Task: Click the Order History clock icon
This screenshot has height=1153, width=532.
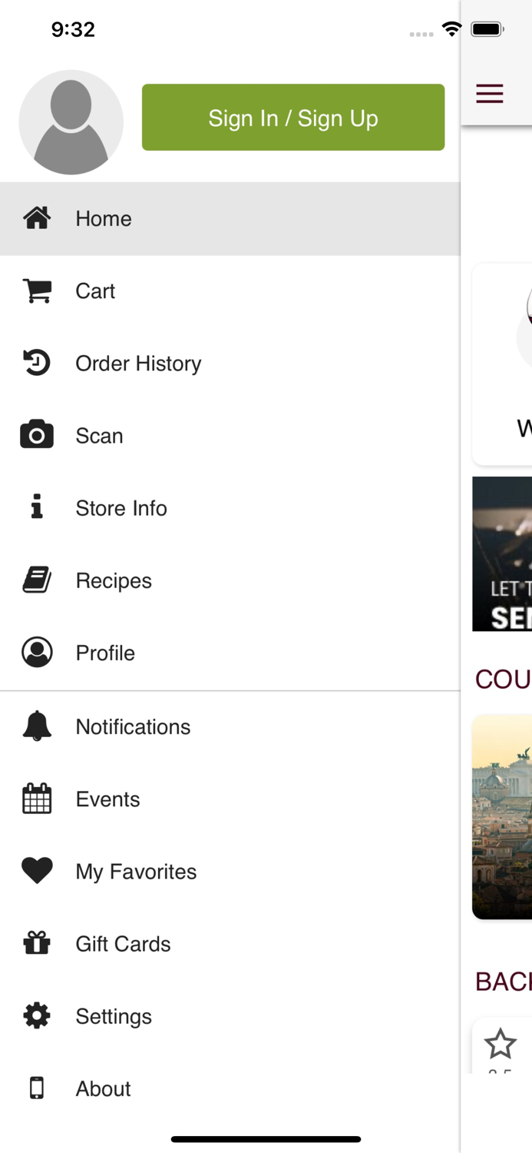Action: pyautogui.click(x=37, y=363)
